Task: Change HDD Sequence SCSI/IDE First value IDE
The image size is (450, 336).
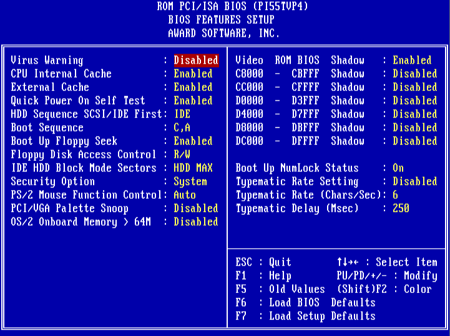Action: click(182, 114)
